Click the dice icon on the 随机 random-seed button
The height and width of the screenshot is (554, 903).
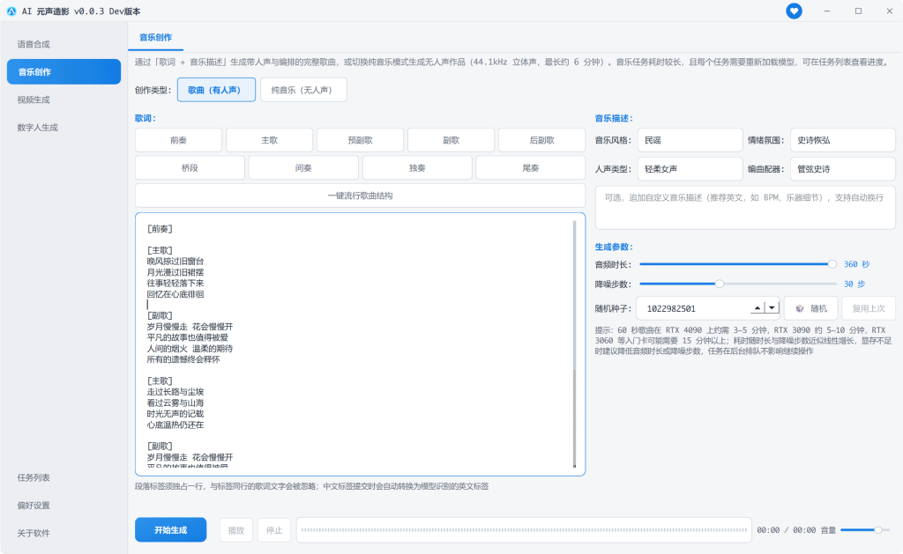pos(799,308)
